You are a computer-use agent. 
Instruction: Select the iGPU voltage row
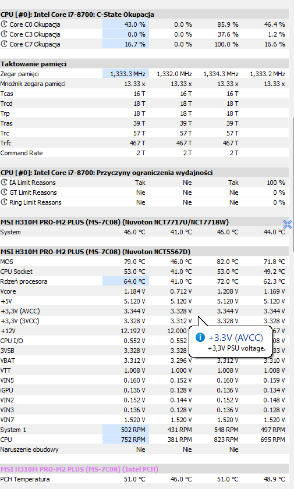(144, 390)
